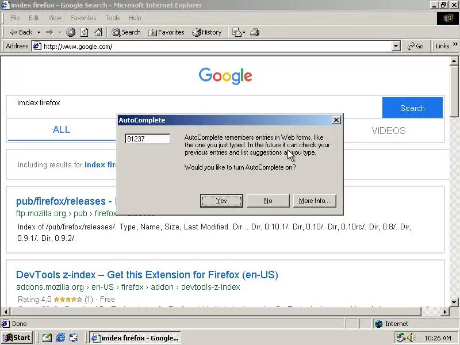Click the imdex firefox taskbar button
Viewport: 460px width, 345px height.
point(135,338)
